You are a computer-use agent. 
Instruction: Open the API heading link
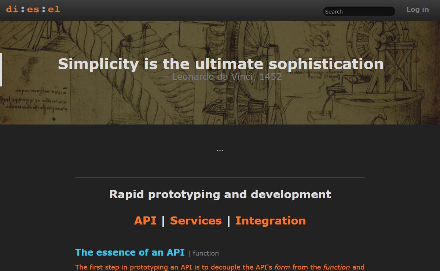(145, 220)
